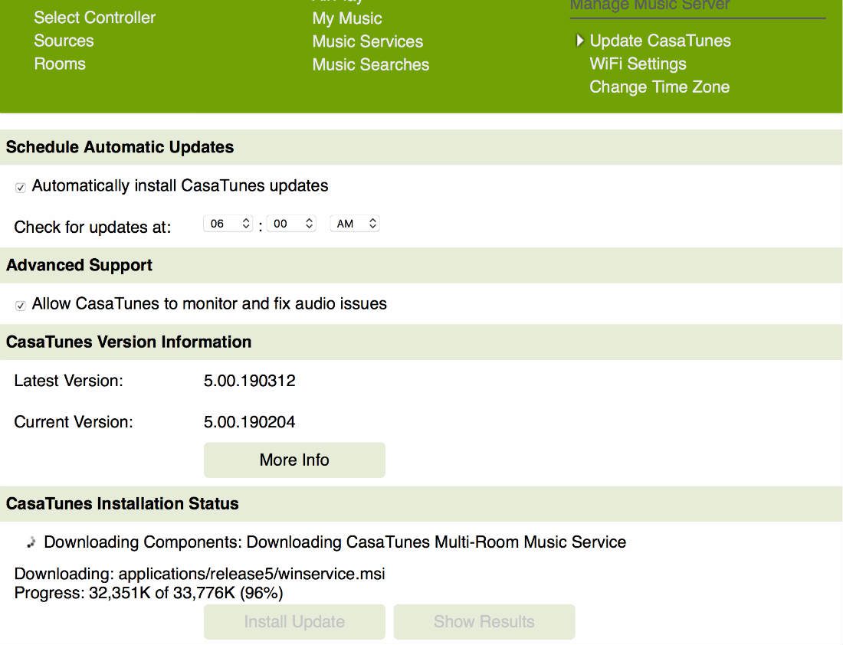This screenshot has width=843, height=645.
Task: Select Update CasaTunes in the sidebar
Action: tap(660, 41)
